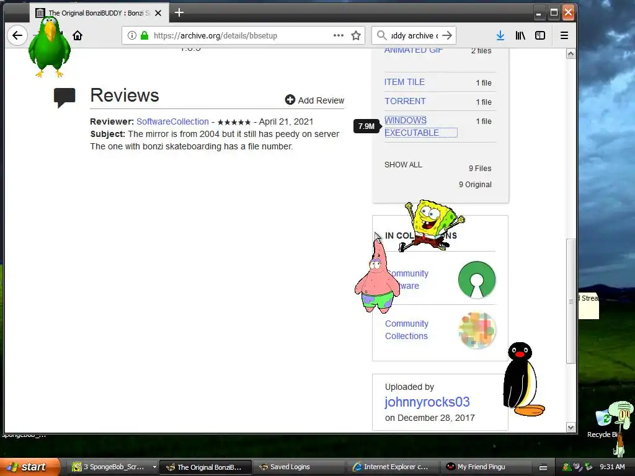Open the Firefox hamburger menu
This screenshot has width=635, height=476.
click(564, 35)
